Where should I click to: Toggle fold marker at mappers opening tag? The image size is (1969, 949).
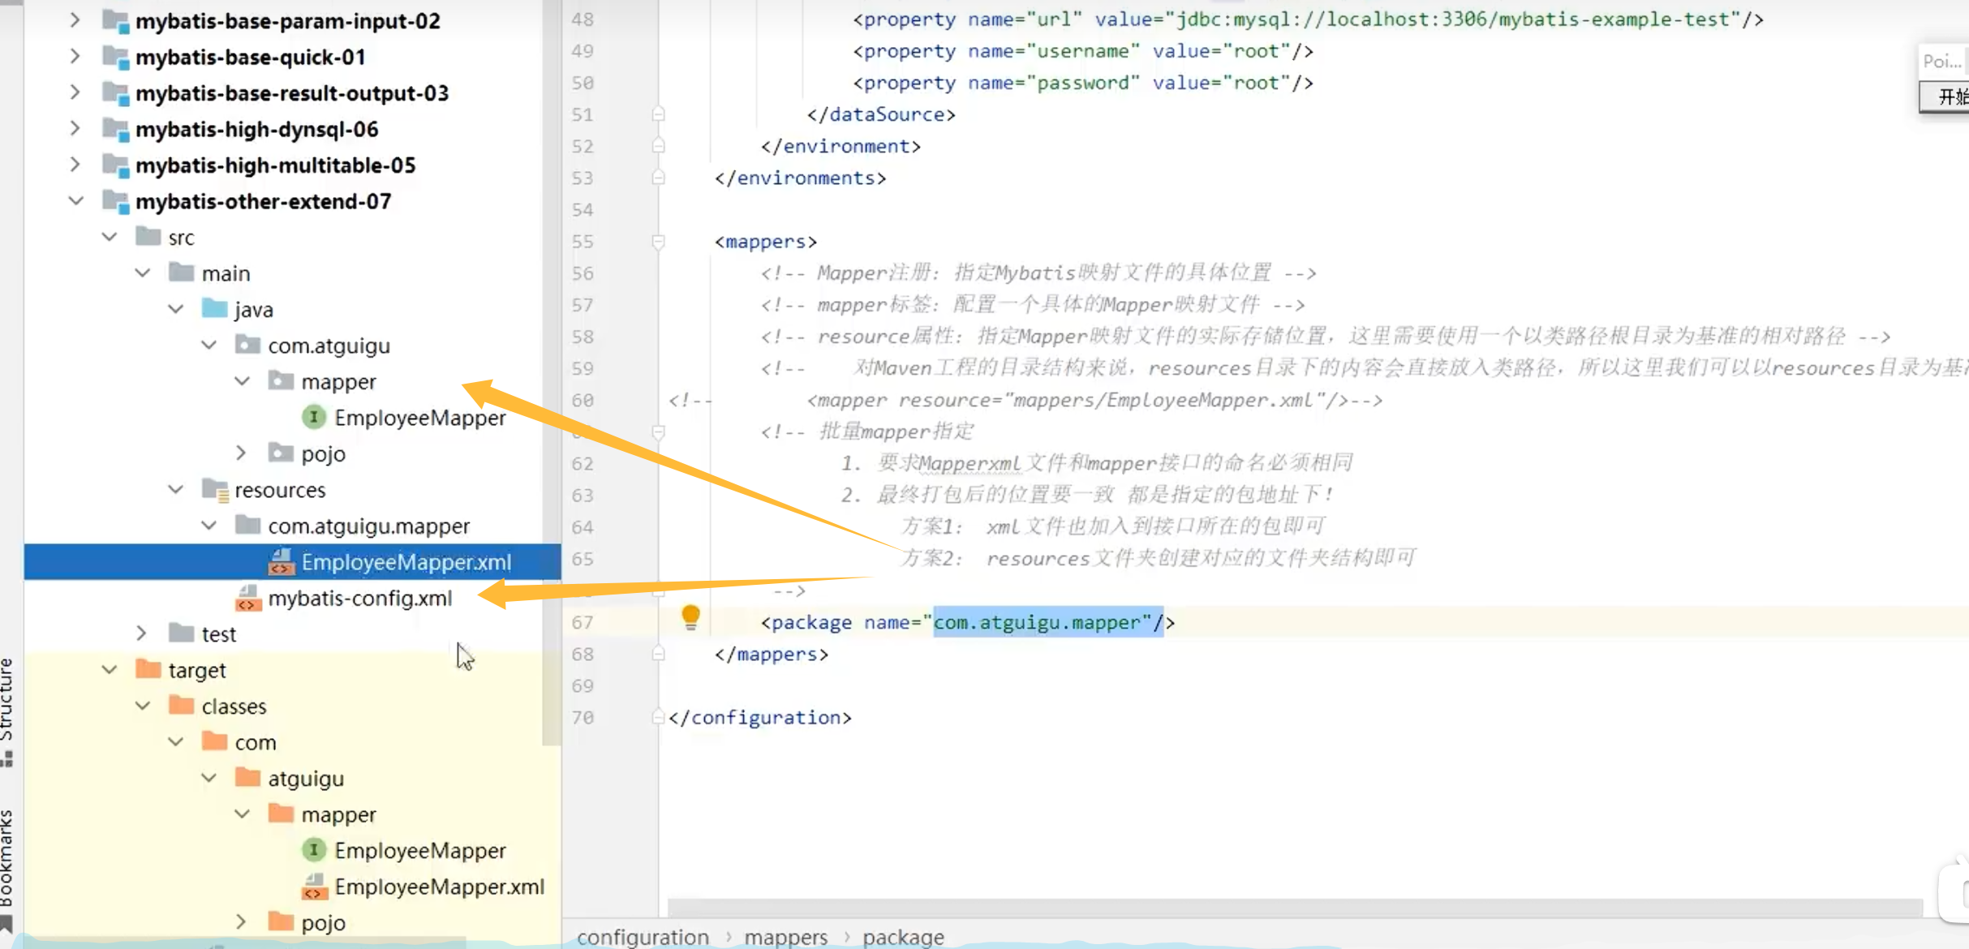(658, 242)
